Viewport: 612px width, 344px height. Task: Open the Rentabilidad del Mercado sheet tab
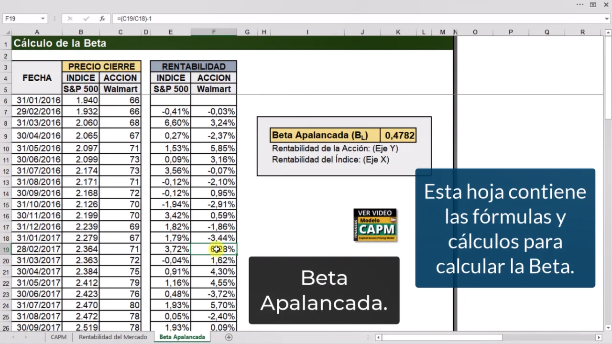(113, 337)
